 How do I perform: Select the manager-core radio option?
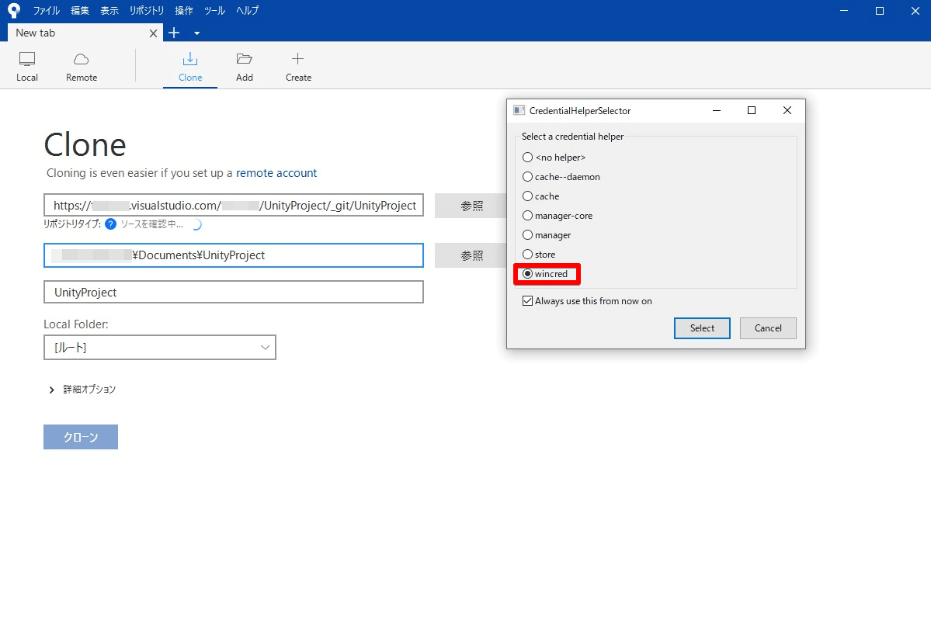(528, 216)
